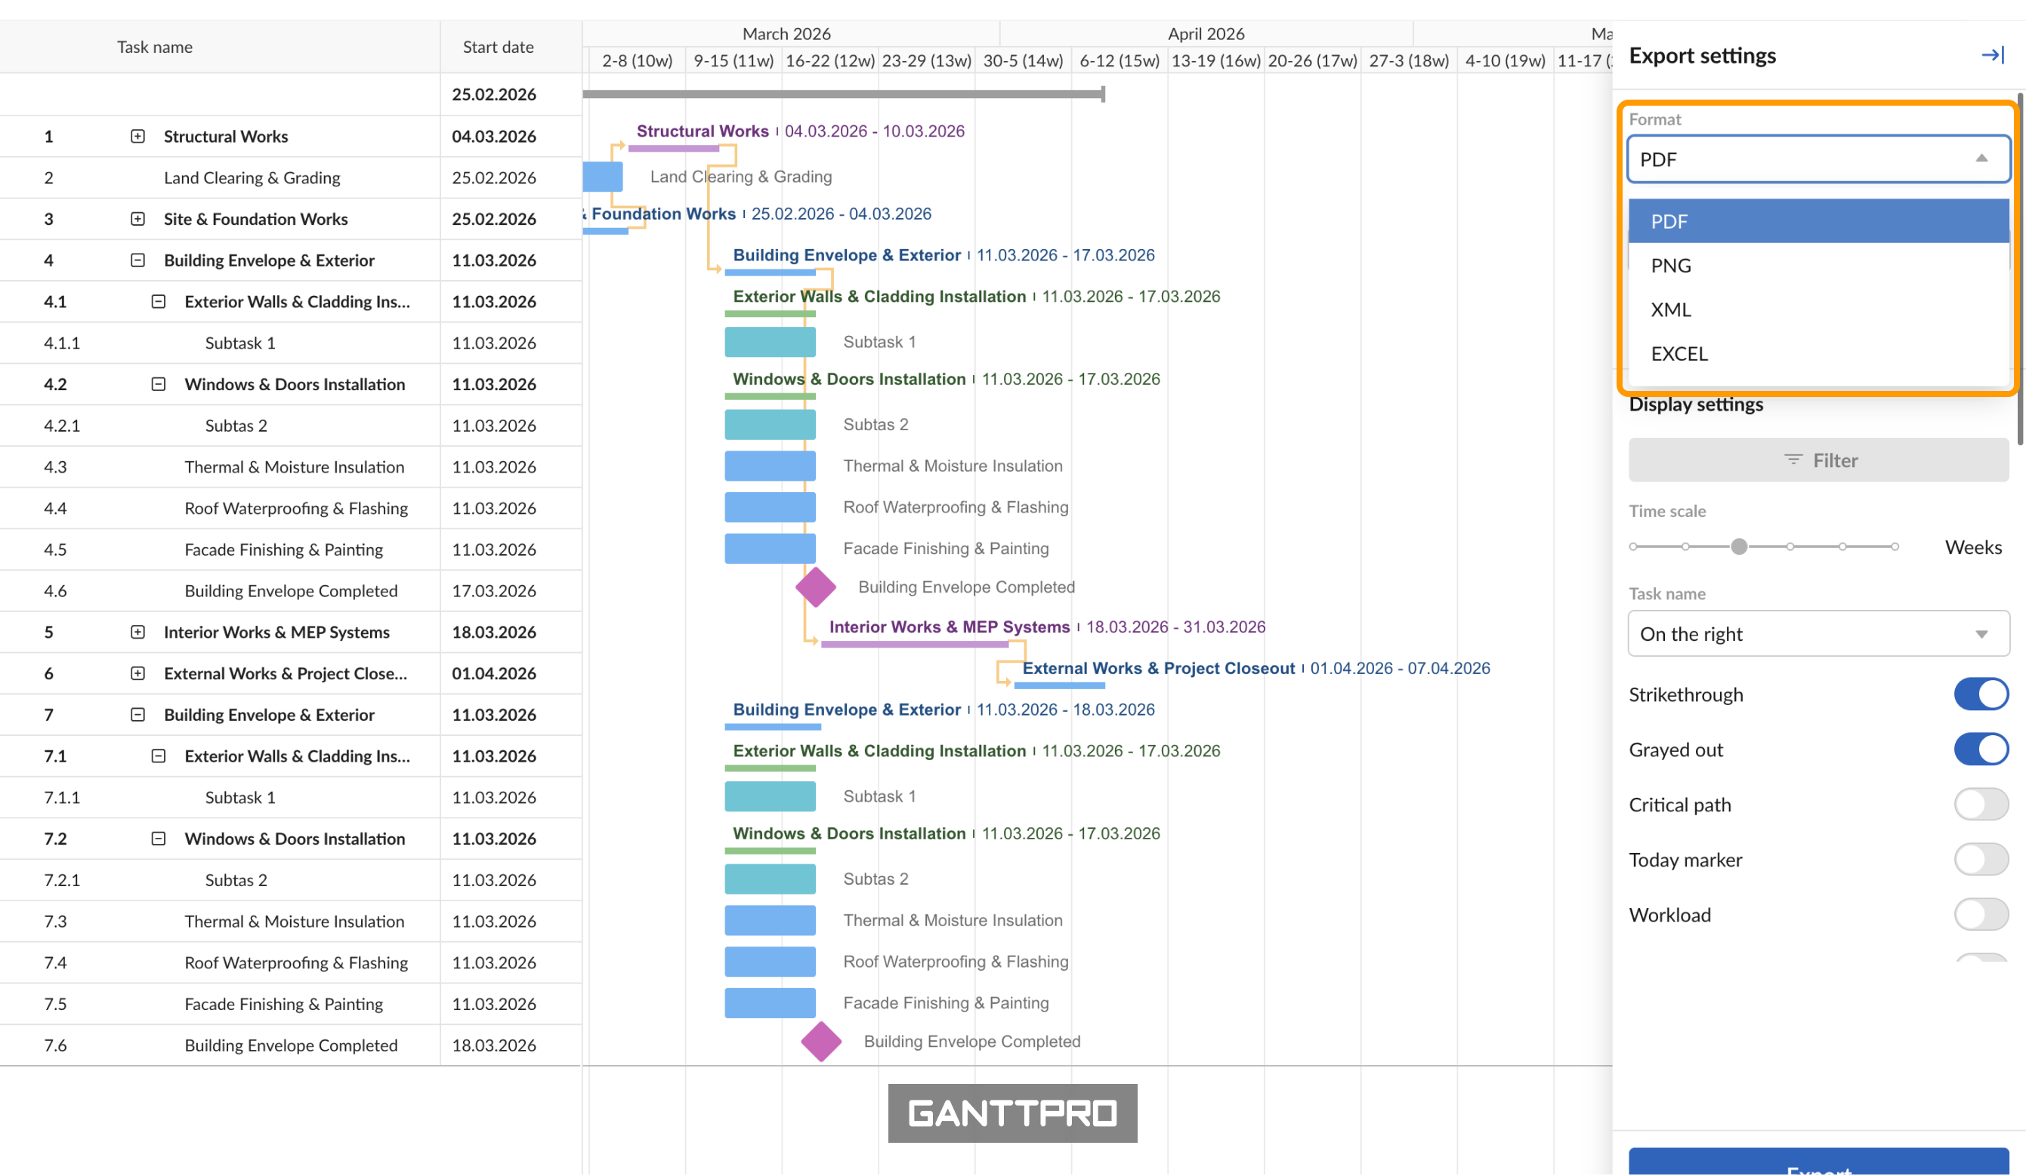
Task: Enable the Today marker switch
Action: click(1980, 860)
